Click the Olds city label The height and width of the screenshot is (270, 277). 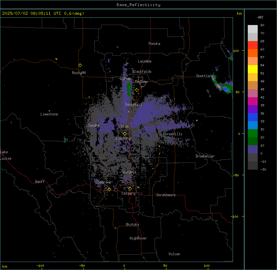(125, 126)
